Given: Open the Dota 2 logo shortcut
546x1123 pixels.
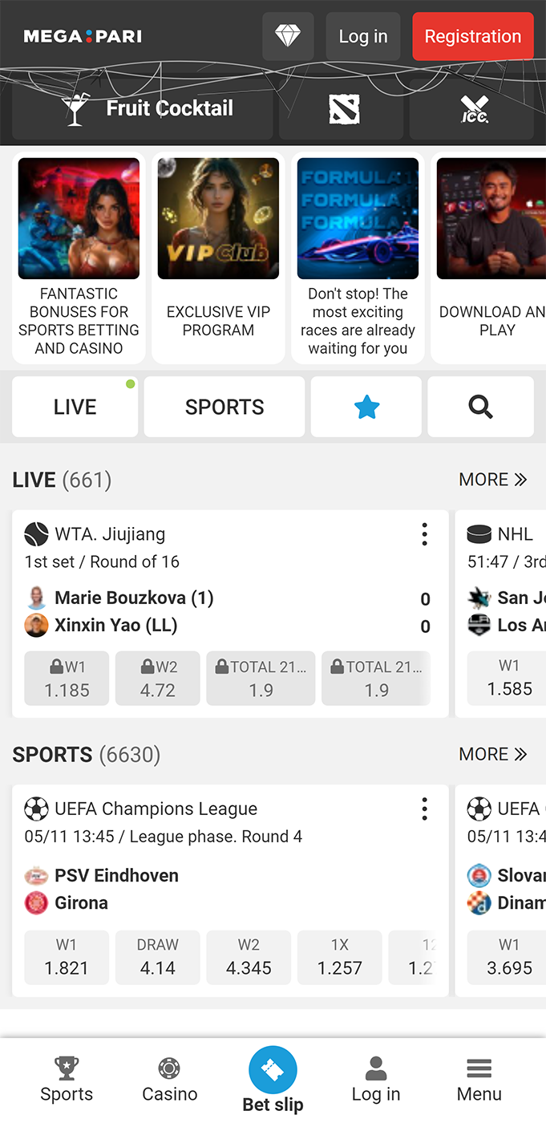Looking at the screenshot, I should 344,109.
